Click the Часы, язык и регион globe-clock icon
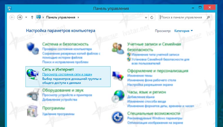The height and width of the screenshot is (127, 223). tap(118, 96)
